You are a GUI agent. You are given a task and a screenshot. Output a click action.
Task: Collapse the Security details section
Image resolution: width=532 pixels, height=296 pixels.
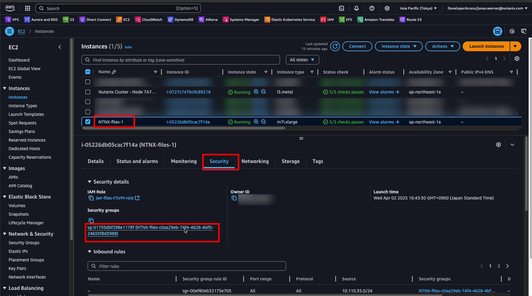click(x=90, y=182)
